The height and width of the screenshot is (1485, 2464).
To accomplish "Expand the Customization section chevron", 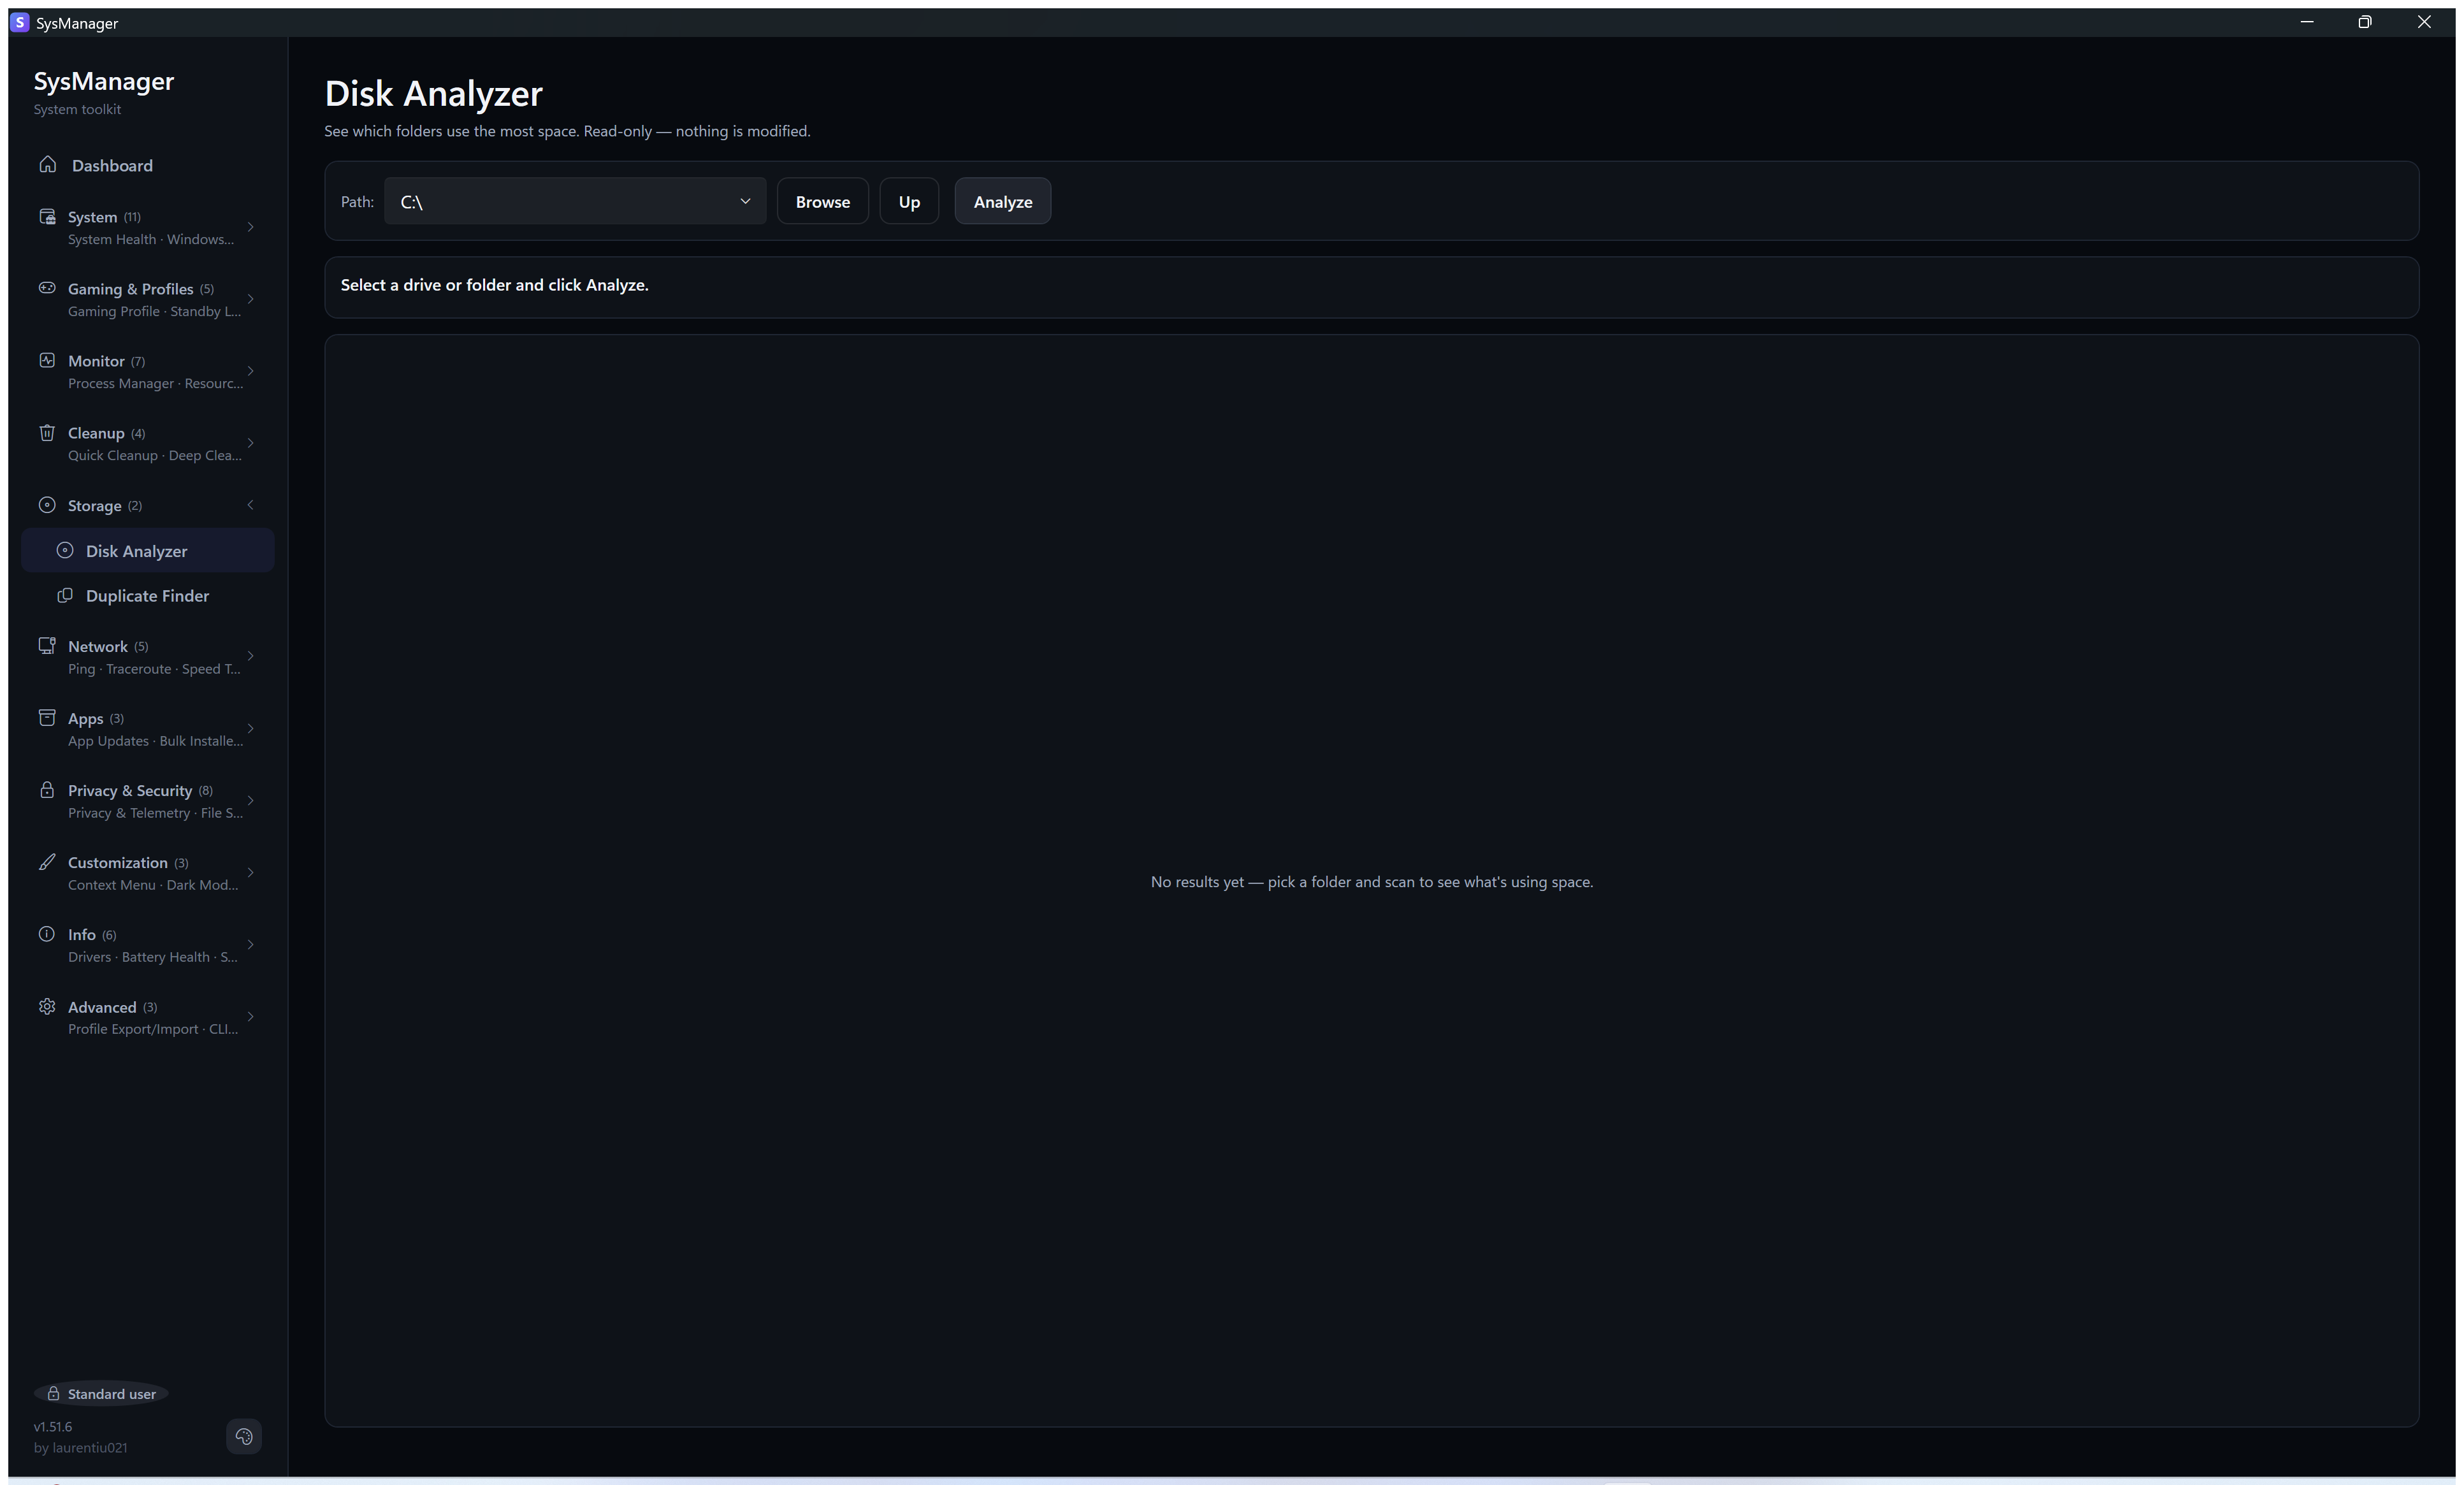I will coord(250,872).
